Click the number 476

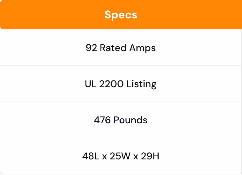click(102, 120)
